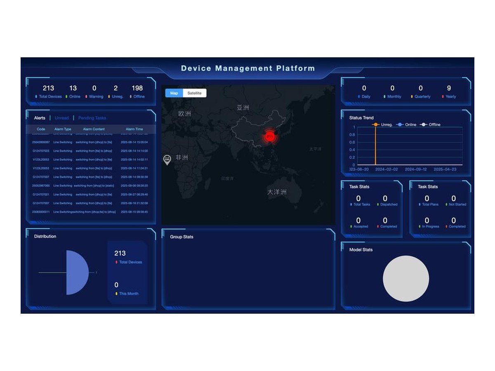Switch to the Unread tab
This screenshot has height=371, width=495.
point(61,118)
